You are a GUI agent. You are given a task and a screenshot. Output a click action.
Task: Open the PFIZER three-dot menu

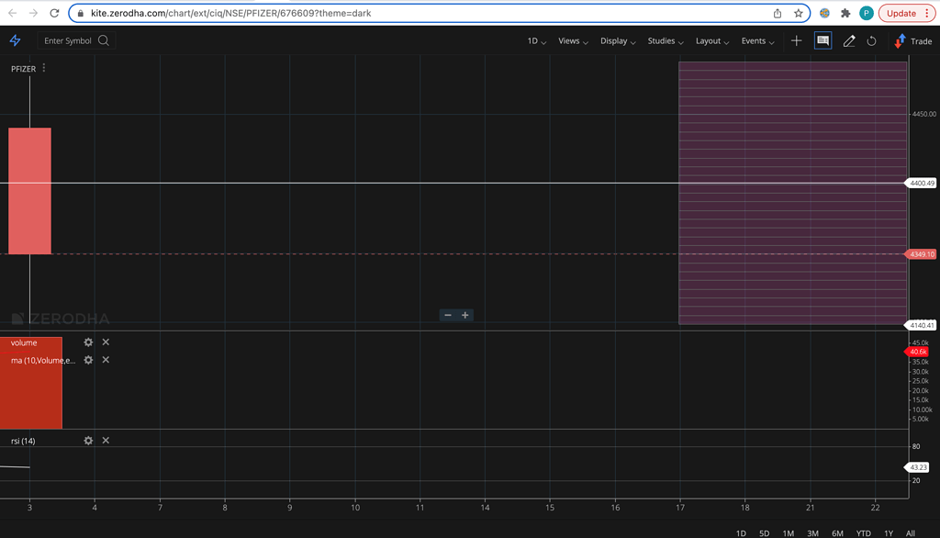[43, 68]
